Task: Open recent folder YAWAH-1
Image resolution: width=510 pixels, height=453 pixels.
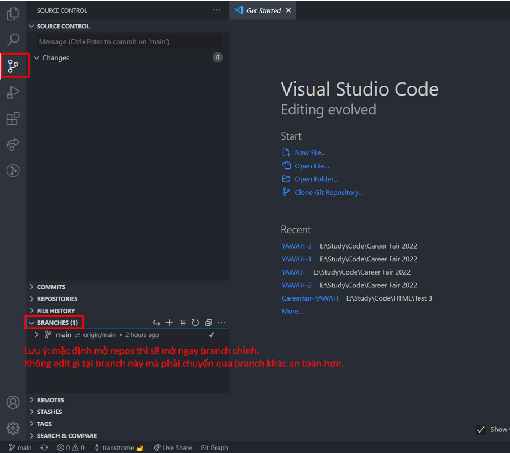Action: pos(296,259)
